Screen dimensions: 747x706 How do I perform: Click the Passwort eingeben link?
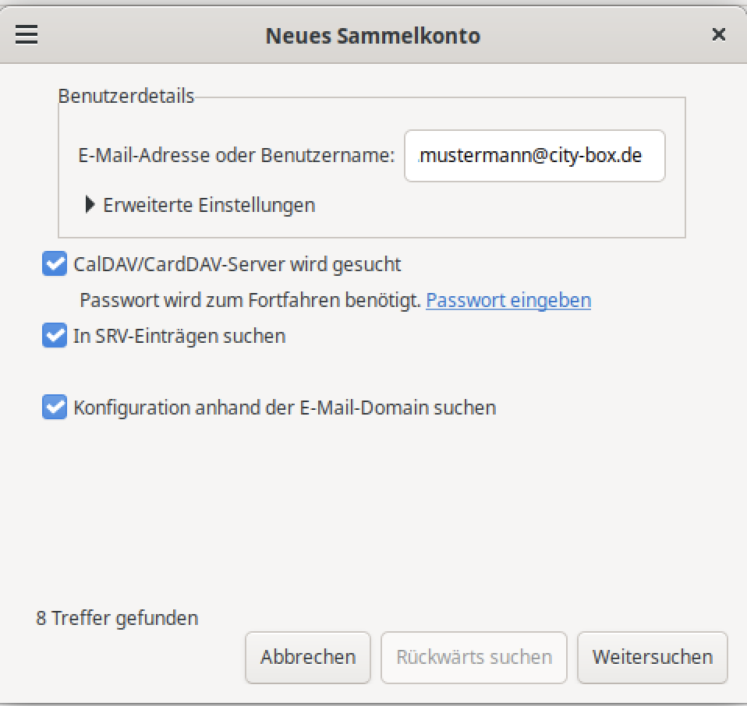pyautogui.click(x=508, y=300)
